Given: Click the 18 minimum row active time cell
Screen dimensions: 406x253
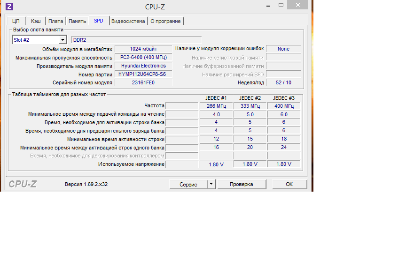Looking at the screenshot, I should click(284, 139).
